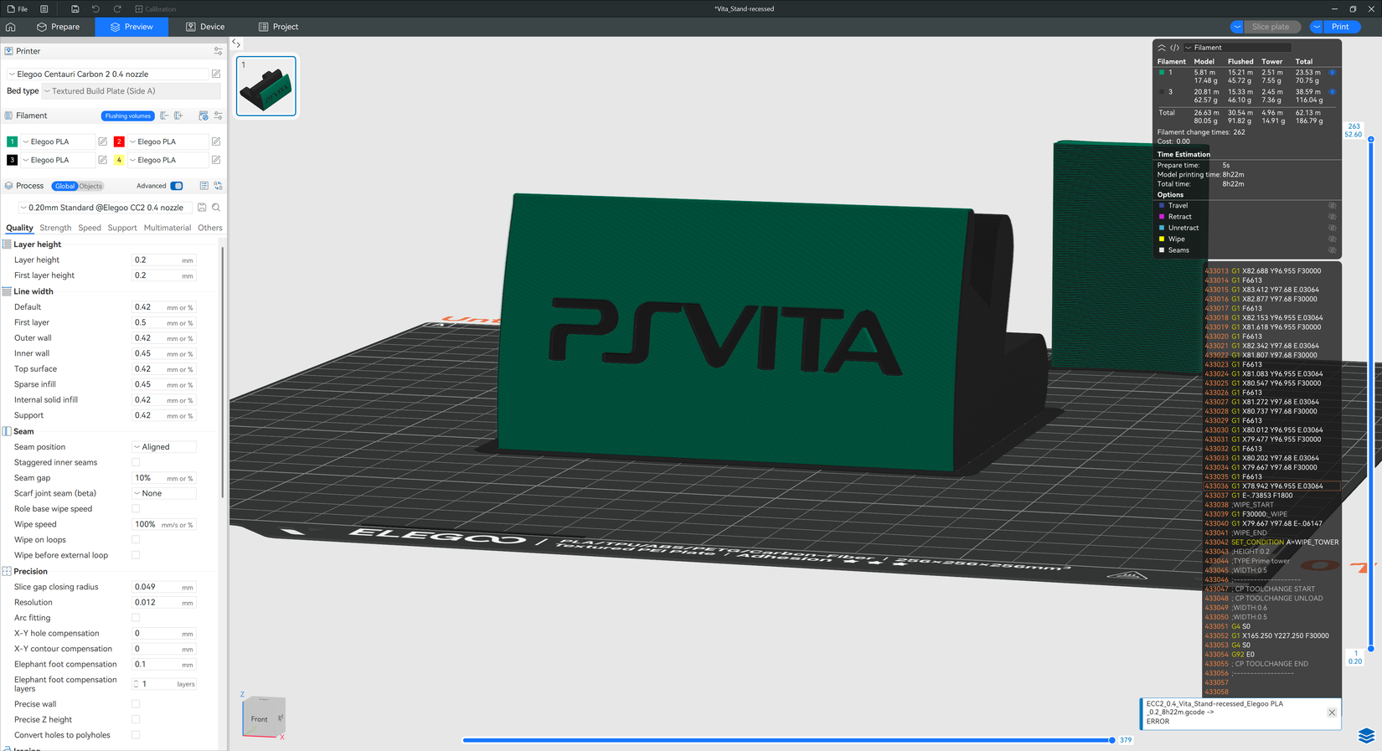Open the filament sync icon
This screenshot has width=1382, height=751.
[203, 116]
